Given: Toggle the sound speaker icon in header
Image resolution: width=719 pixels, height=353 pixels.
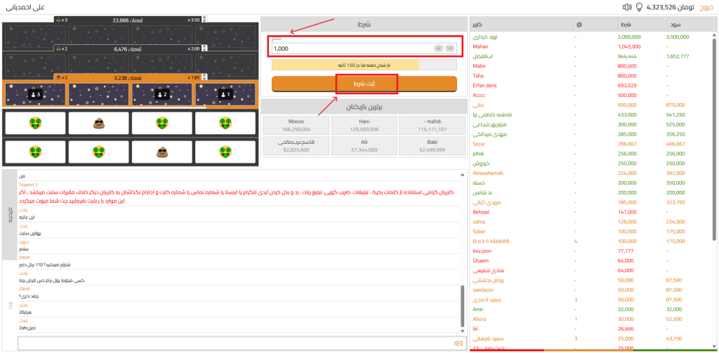Looking at the screenshot, I should click(627, 7).
